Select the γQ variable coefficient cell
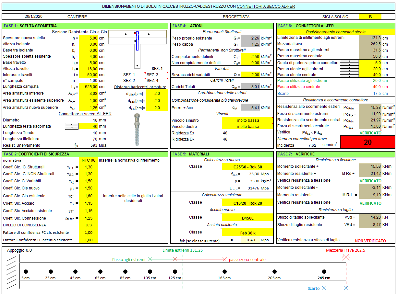Image resolution: width=397 pixels, height=296 pixels. [x=88, y=181]
